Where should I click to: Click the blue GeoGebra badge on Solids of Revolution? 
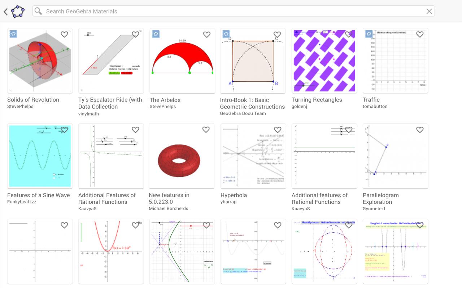pyautogui.click(x=13, y=33)
